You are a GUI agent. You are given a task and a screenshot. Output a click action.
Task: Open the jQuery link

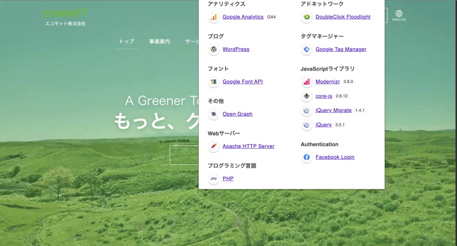324,125
